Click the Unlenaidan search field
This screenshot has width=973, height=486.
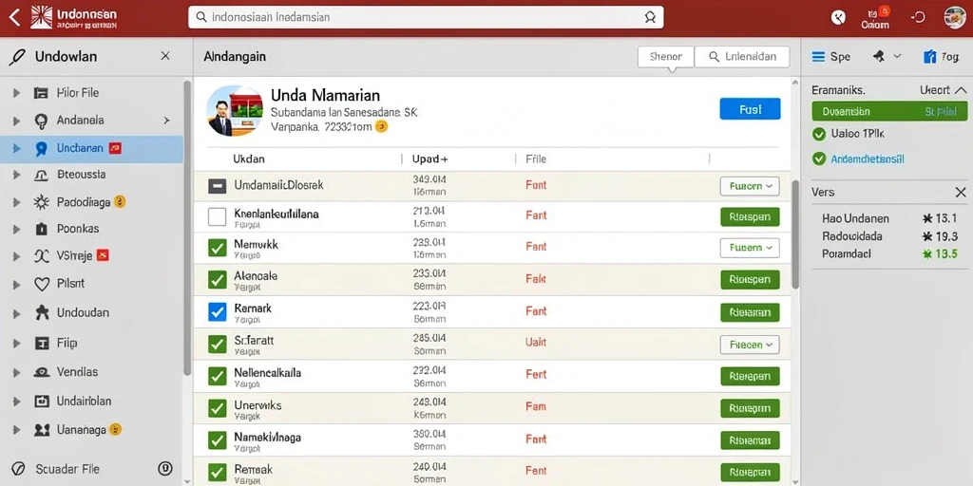(x=742, y=56)
